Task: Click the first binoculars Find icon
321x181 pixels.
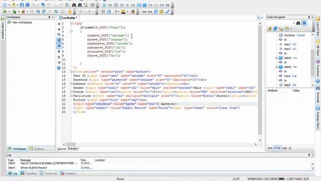Action: 74,5
